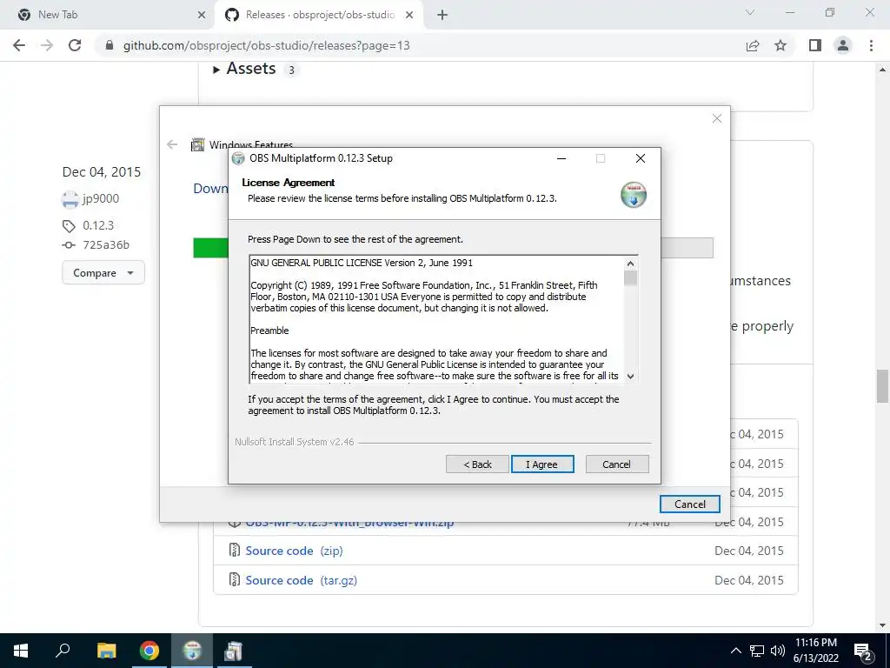This screenshot has height=668, width=890.
Task: Open Chrome profile menu
Action: pyautogui.click(x=843, y=45)
